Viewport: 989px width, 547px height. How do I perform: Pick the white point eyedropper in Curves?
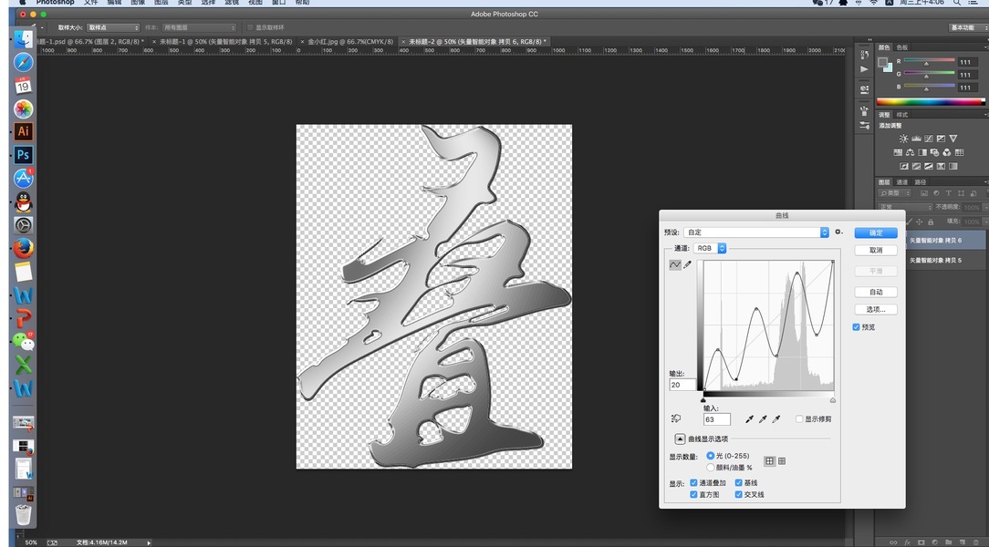tap(776, 419)
